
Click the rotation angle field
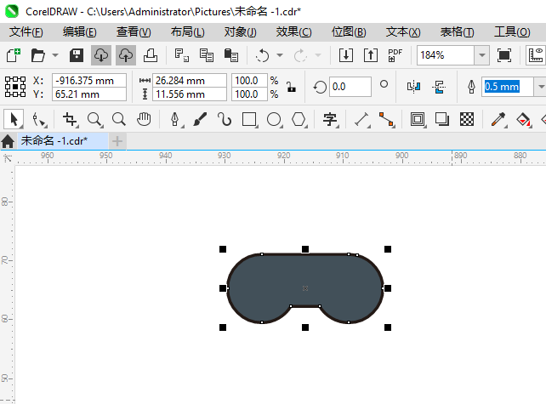coord(350,87)
